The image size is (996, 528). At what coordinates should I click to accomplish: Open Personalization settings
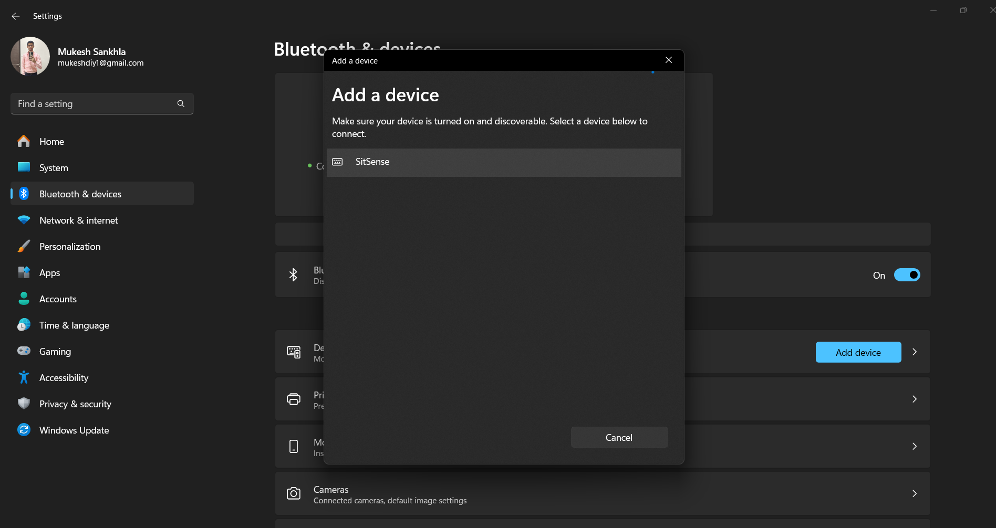102,246
